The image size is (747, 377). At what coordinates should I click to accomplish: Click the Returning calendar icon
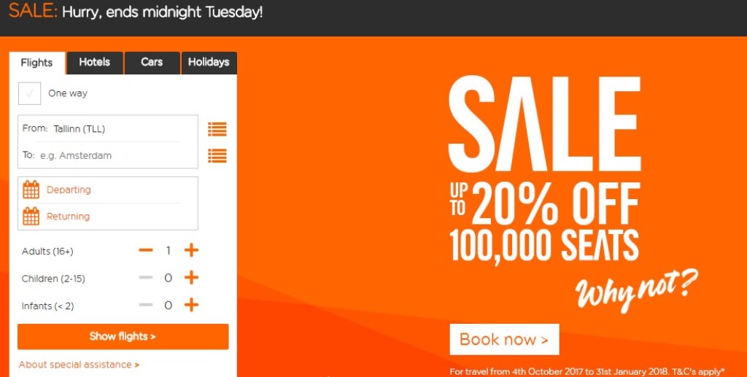point(31,217)
